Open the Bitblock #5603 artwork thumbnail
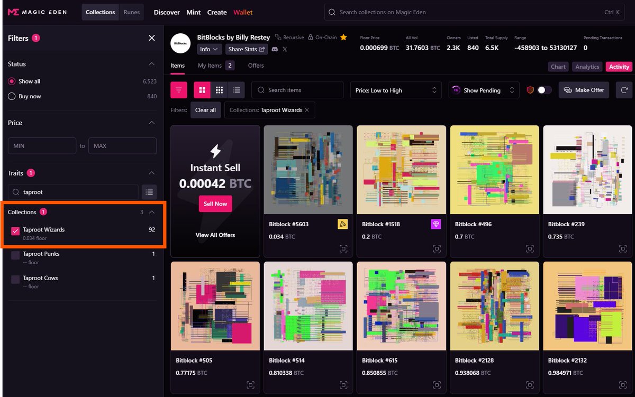Image resolution: width=635 pixels, height=397 pixels. coord(309,169)
